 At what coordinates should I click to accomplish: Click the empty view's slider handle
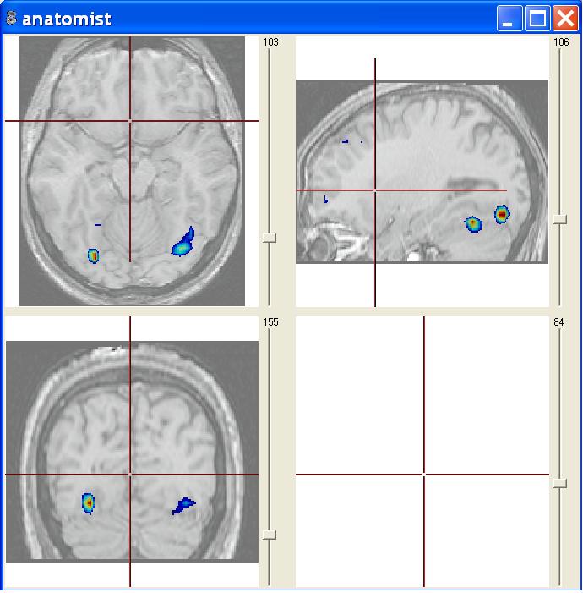560,483
